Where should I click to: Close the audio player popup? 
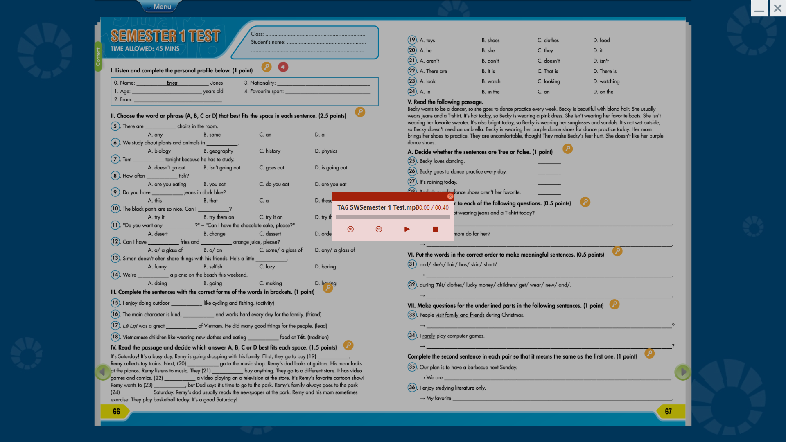pyautogui.click(x=450, y=196)
